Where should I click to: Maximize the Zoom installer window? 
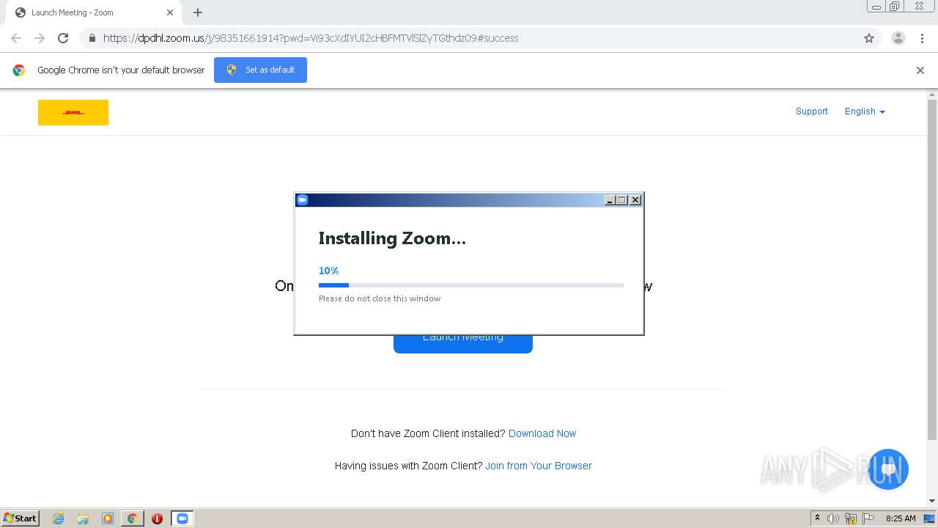click(622, 200)
